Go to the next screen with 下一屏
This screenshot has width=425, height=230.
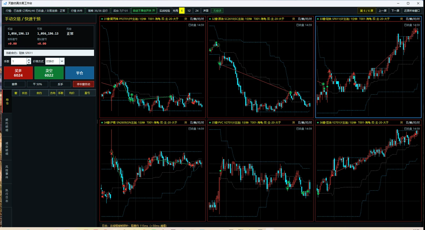click(x=395, y=11)
